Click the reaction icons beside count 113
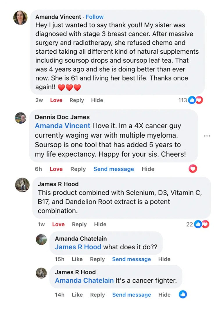The image size is (222, 312). click(195, 100)
